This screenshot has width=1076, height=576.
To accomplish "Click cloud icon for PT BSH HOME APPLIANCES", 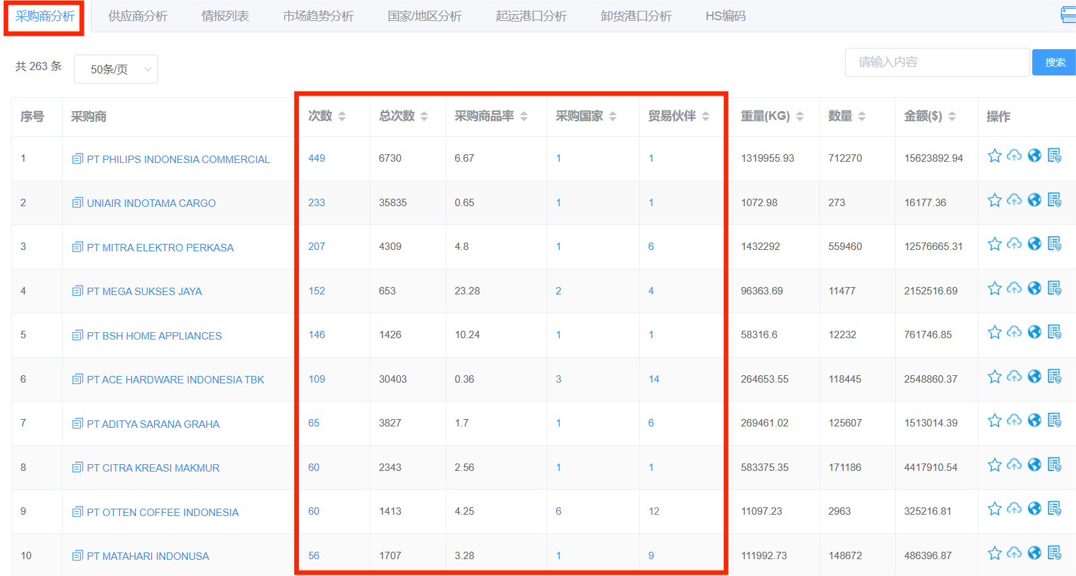I will [x=1014, y=332].
